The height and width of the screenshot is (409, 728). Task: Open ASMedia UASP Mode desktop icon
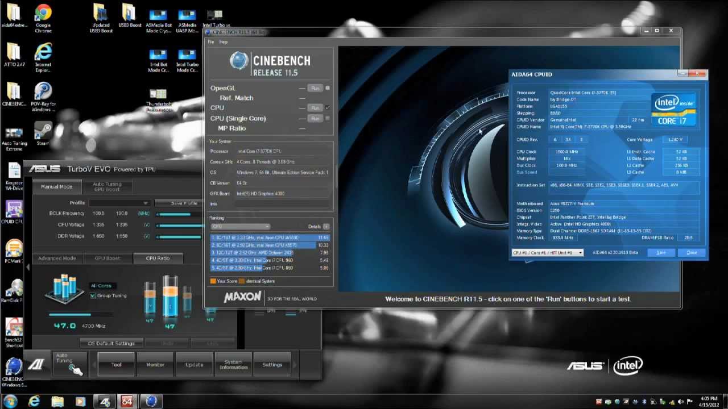coord(187,22)
